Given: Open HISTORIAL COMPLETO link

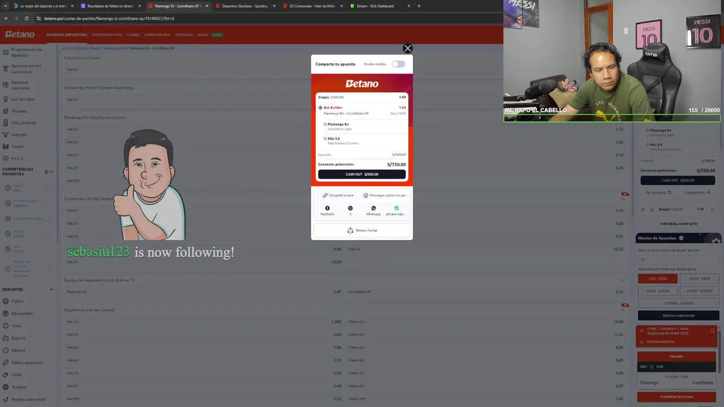Looking at the screenshot, I should [679, 224].
